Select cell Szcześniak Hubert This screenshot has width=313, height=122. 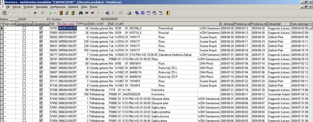[279, 94]
